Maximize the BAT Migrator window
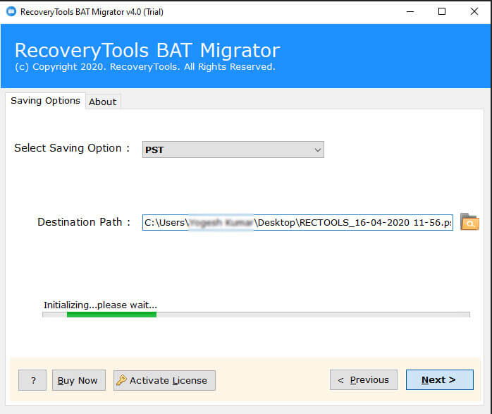The height and width of the screenshot is (414, 492). coord(442,11)
